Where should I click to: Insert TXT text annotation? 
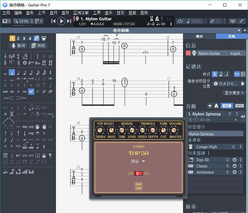coord(31,156)
